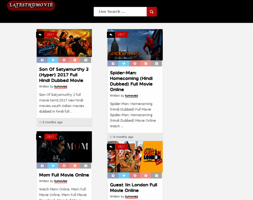The width and height of the screenshot is (253, 200).
Task: Click the Spider-Man Homecoming excerpt text
Action: 133,115
